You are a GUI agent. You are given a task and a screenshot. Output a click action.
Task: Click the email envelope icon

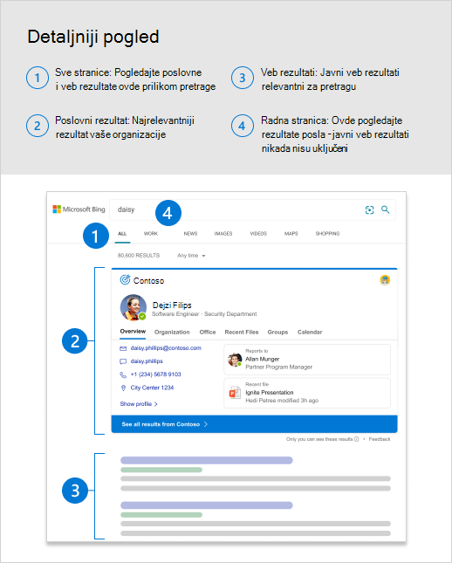coord(123,348)
